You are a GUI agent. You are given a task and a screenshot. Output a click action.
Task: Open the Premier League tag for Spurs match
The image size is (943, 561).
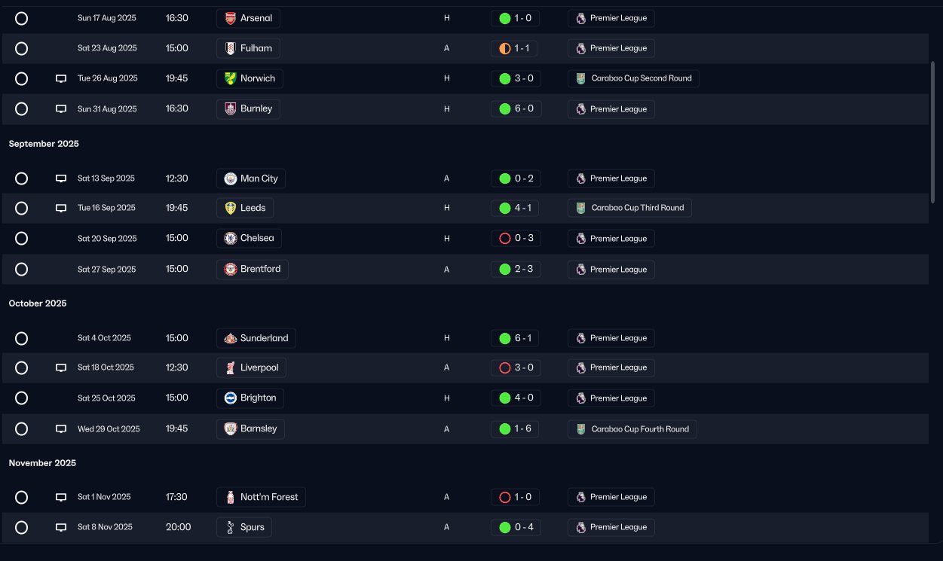611,527
